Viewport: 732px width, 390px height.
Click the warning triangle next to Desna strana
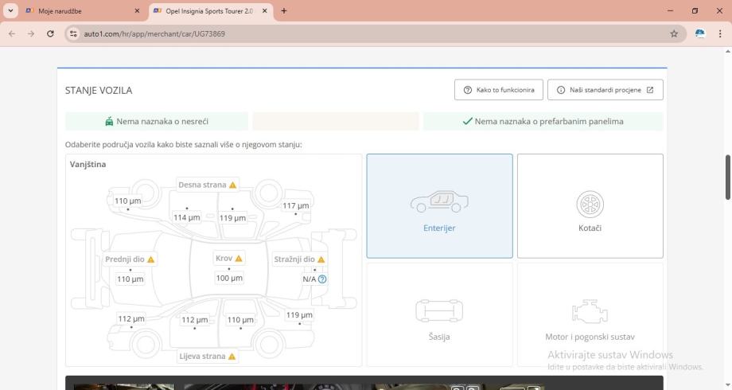click(233, 185)
